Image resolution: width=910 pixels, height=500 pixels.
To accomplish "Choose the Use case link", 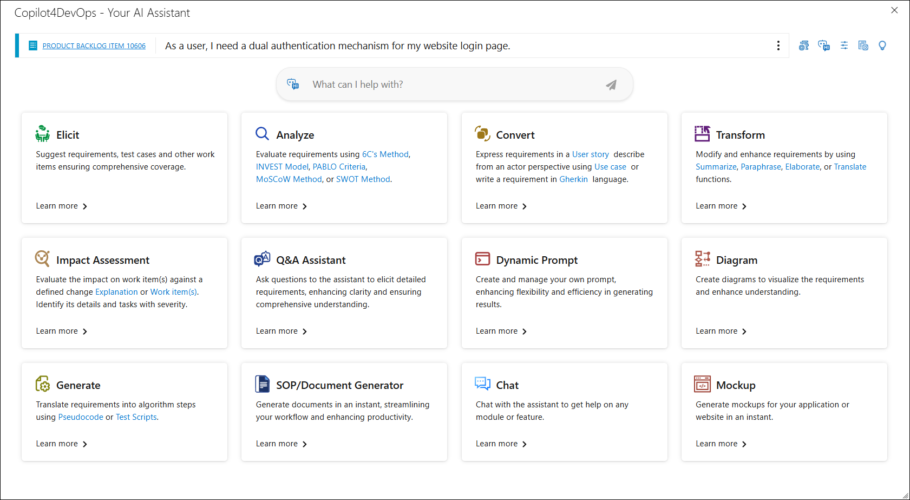I will point(611,167).
